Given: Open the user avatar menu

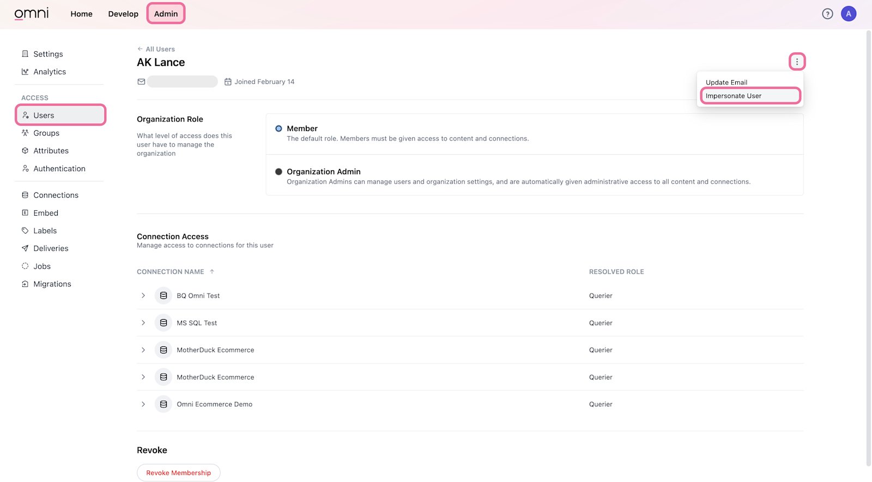Looking at the screenshot, I should point(848,14).
